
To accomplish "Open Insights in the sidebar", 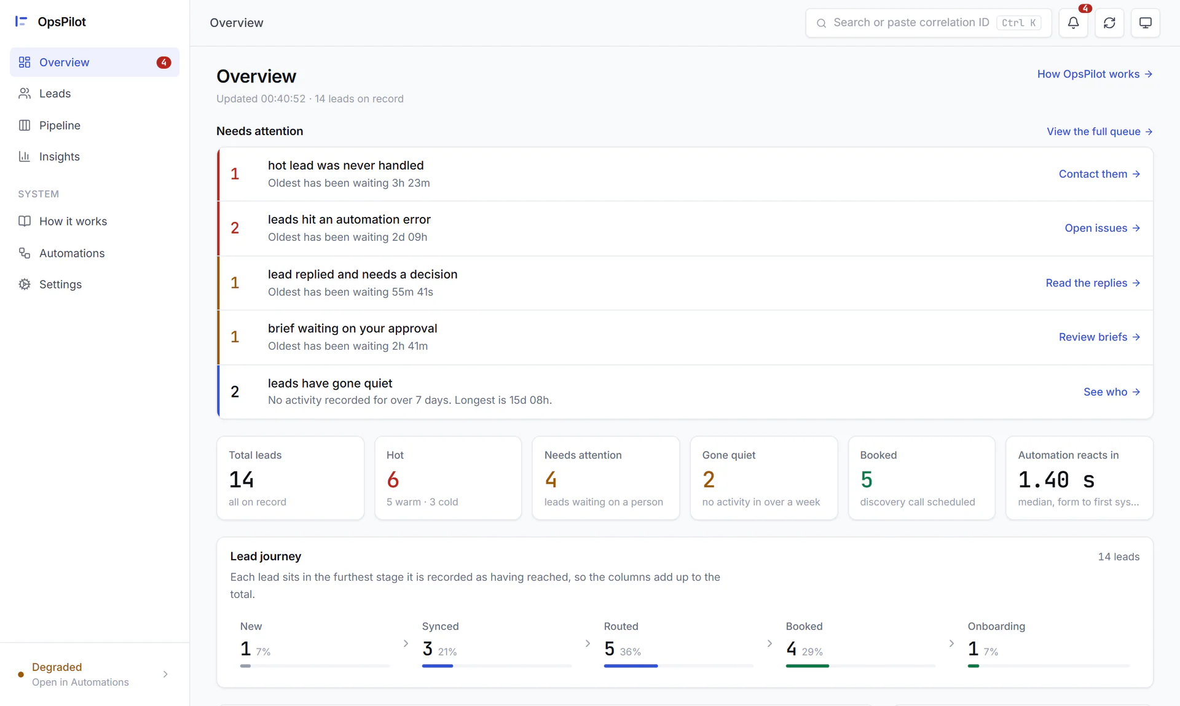I will [95, 157].
